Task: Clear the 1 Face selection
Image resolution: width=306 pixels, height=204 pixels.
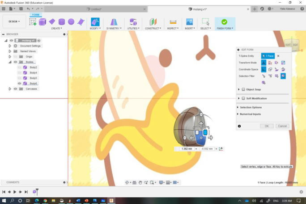Action: (x=278, y=56)
